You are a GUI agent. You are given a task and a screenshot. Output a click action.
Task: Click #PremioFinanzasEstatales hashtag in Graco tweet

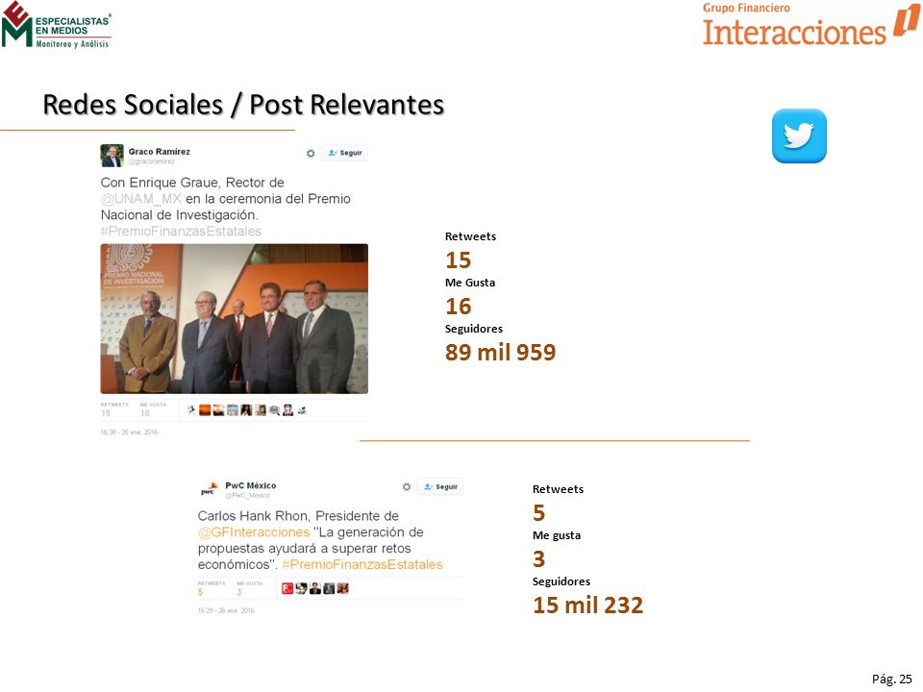coord(181,232)
